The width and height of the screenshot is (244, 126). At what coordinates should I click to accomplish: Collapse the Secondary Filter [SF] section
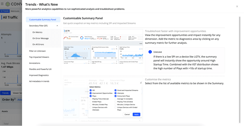pos(57,26)
